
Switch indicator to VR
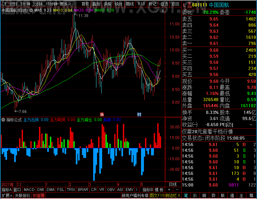(102, 190)
